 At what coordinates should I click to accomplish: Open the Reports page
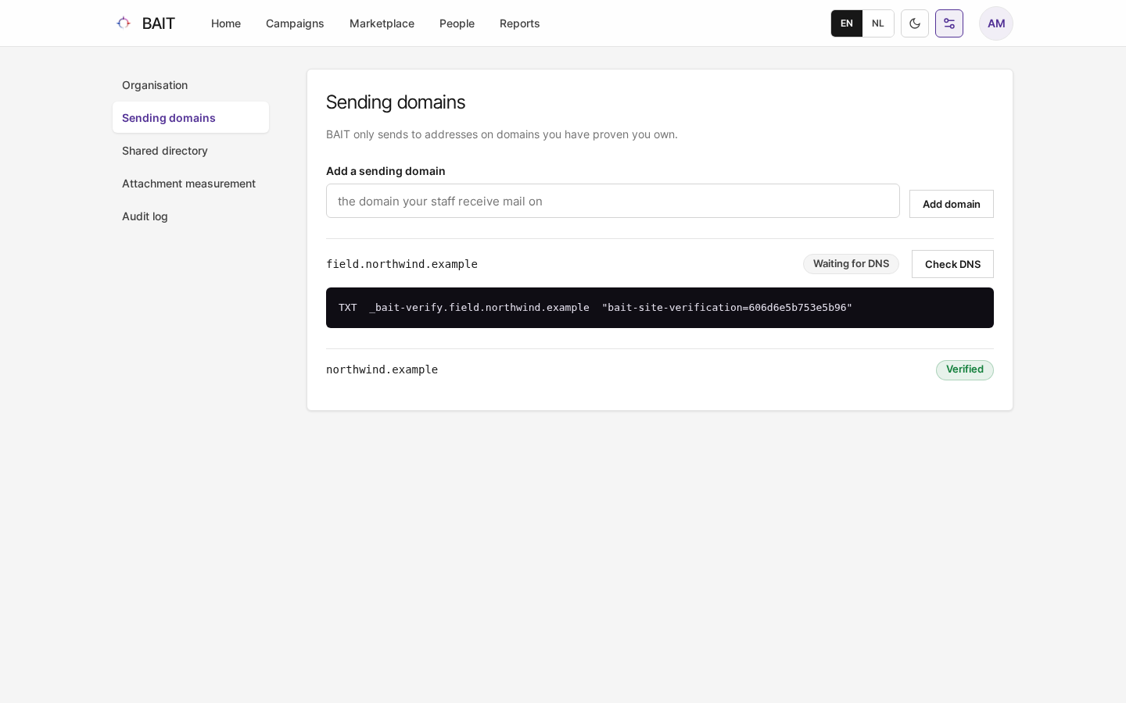click(519, 23)
